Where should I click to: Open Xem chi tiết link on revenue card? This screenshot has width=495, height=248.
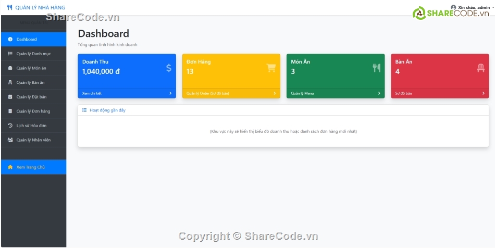[92, 93]
